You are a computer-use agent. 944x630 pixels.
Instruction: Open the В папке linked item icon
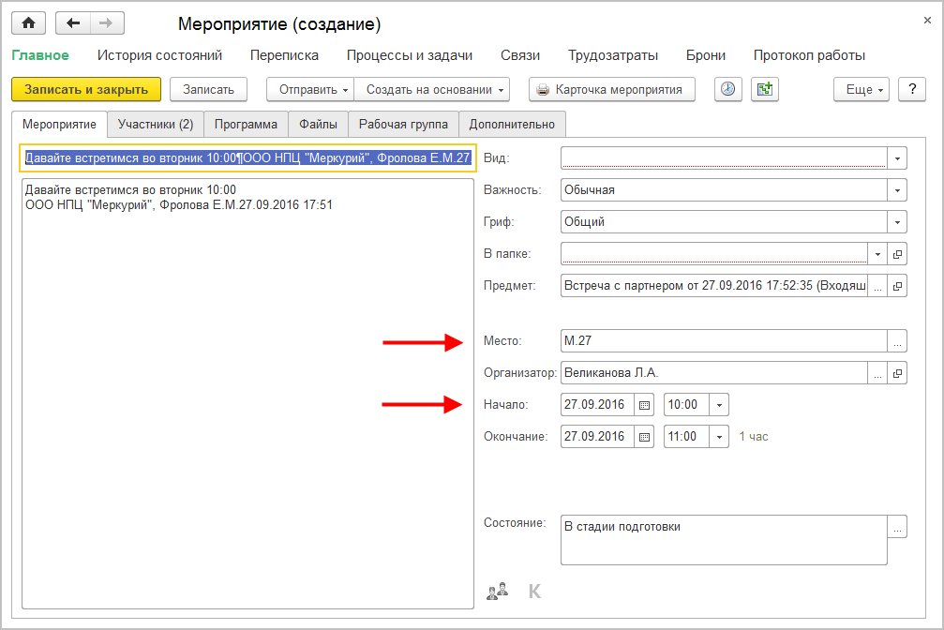(897, 254)
